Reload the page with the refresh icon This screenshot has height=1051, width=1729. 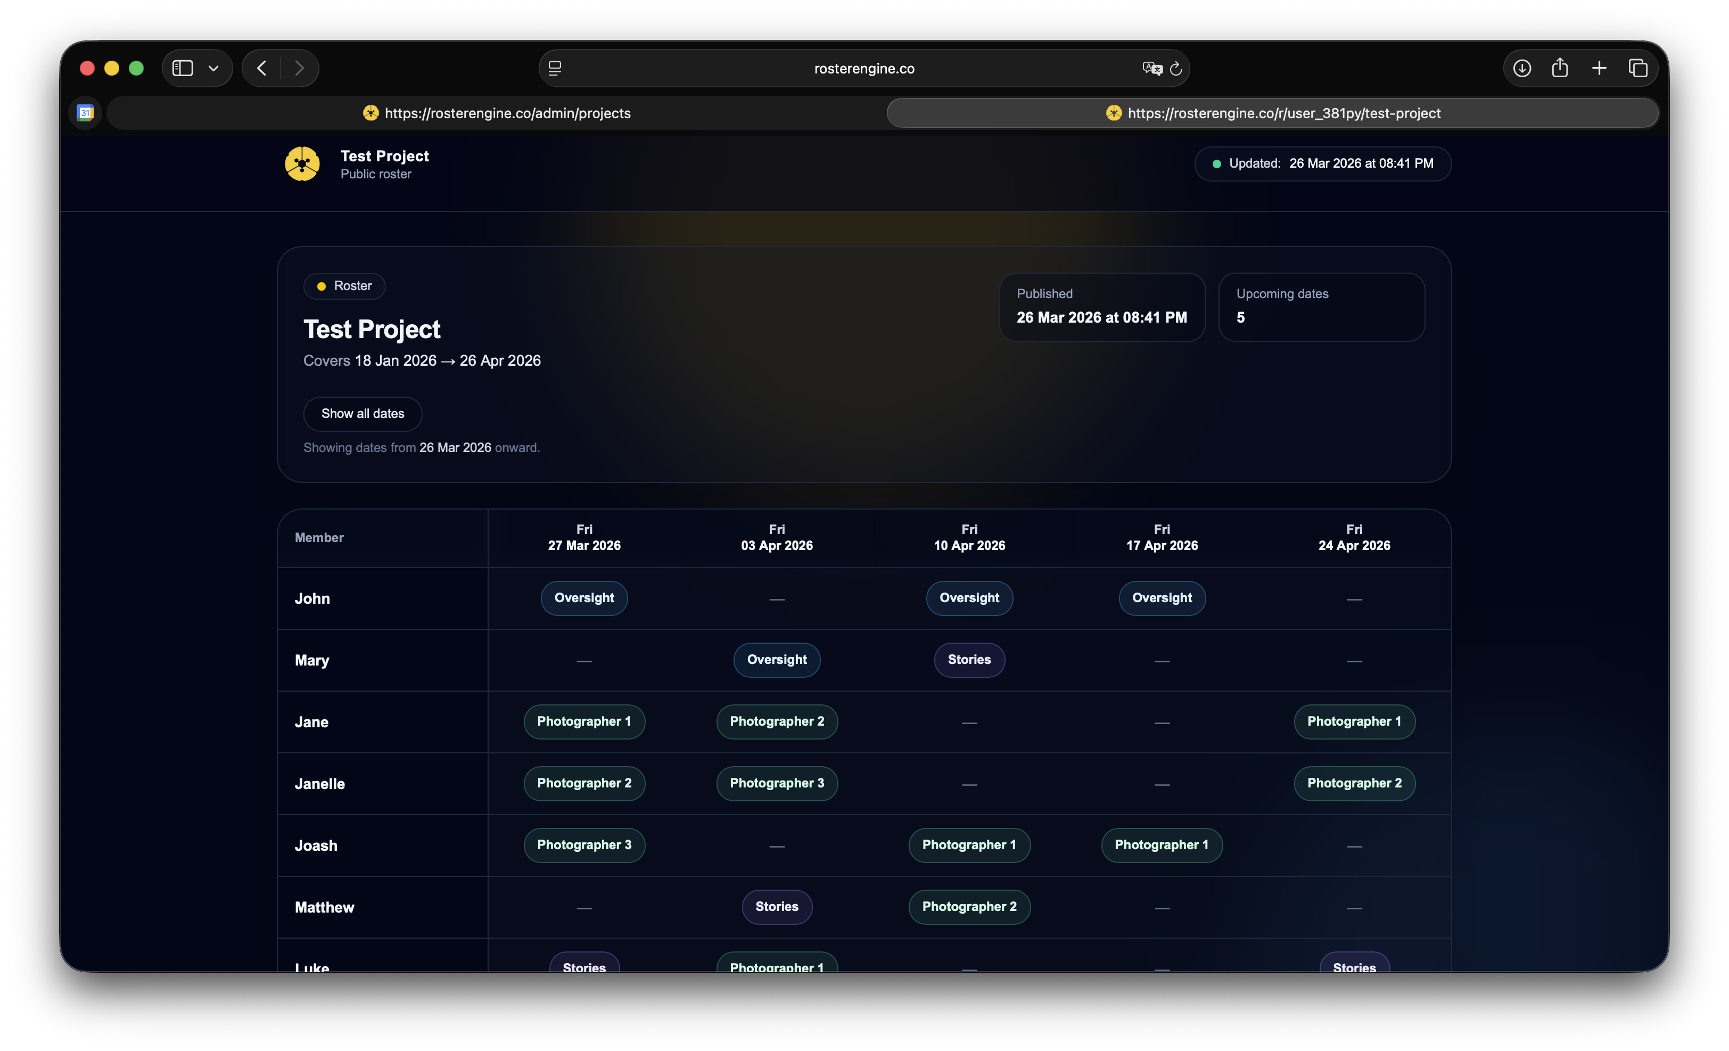pyautogui.click(x=1177, y=69)
